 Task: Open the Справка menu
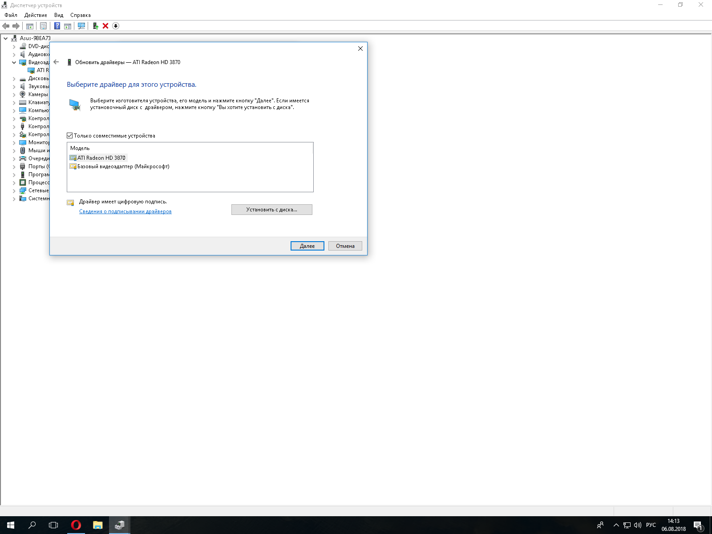pyautogui.click(x=81, y=15)
